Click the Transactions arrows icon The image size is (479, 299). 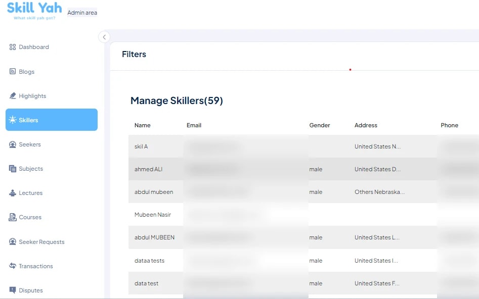tap(13, 266)
